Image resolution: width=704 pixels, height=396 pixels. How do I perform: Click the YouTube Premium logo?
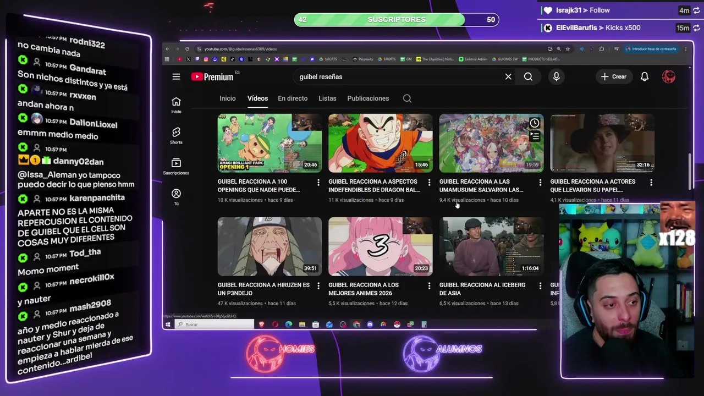pos(212,76)
